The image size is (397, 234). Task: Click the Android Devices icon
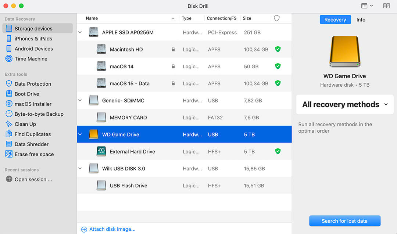point(9,48)
